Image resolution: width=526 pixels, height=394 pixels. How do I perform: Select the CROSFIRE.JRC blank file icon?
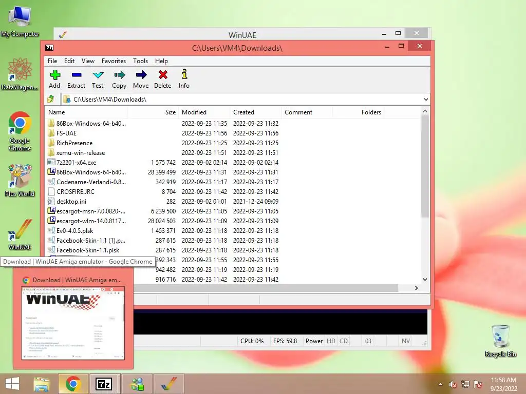tap(51, 192)
